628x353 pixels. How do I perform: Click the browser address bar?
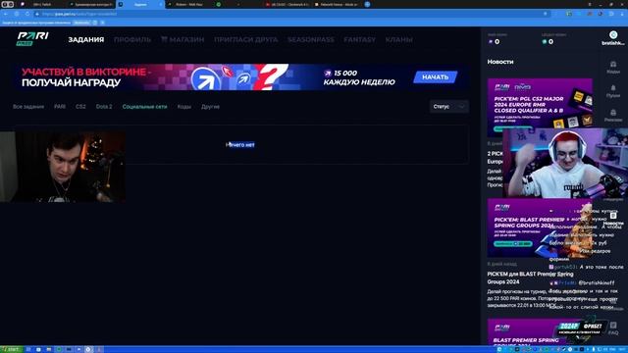292,14
